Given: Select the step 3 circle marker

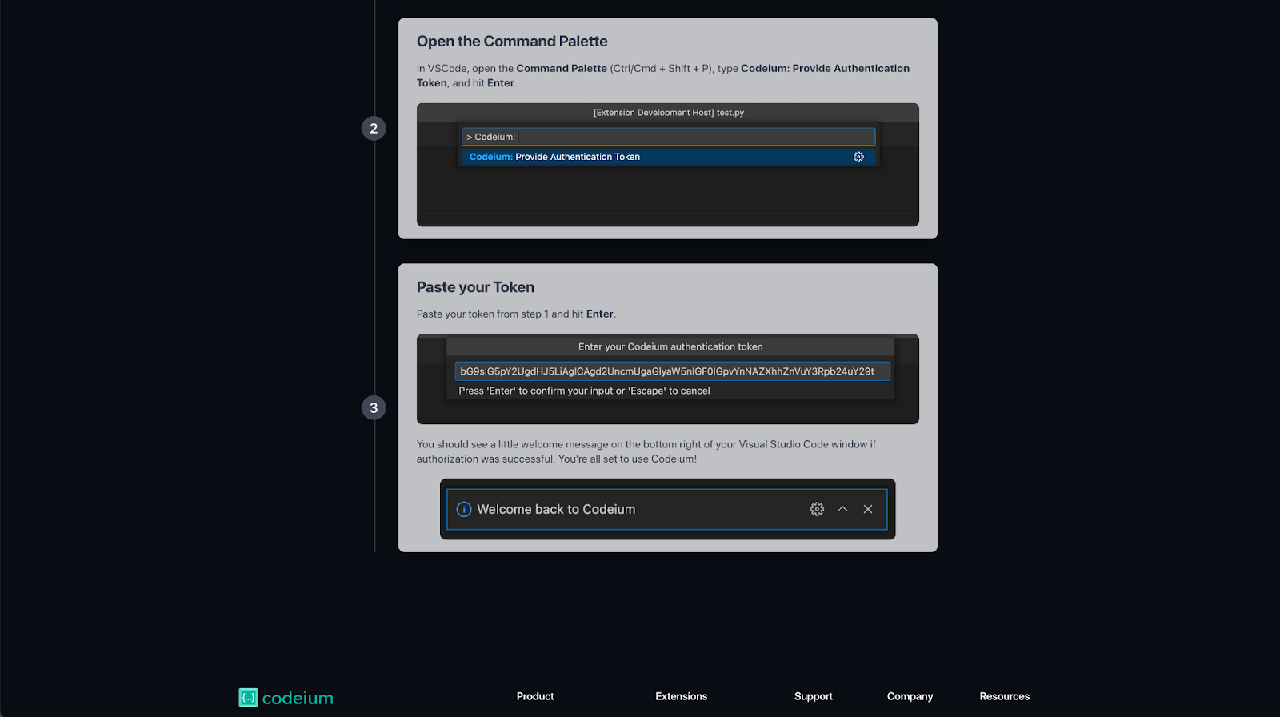Looking at the screenshot, I should 374,408.
